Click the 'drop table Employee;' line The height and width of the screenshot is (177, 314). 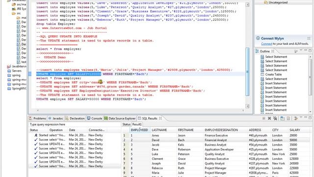click(x=56, y=24)
